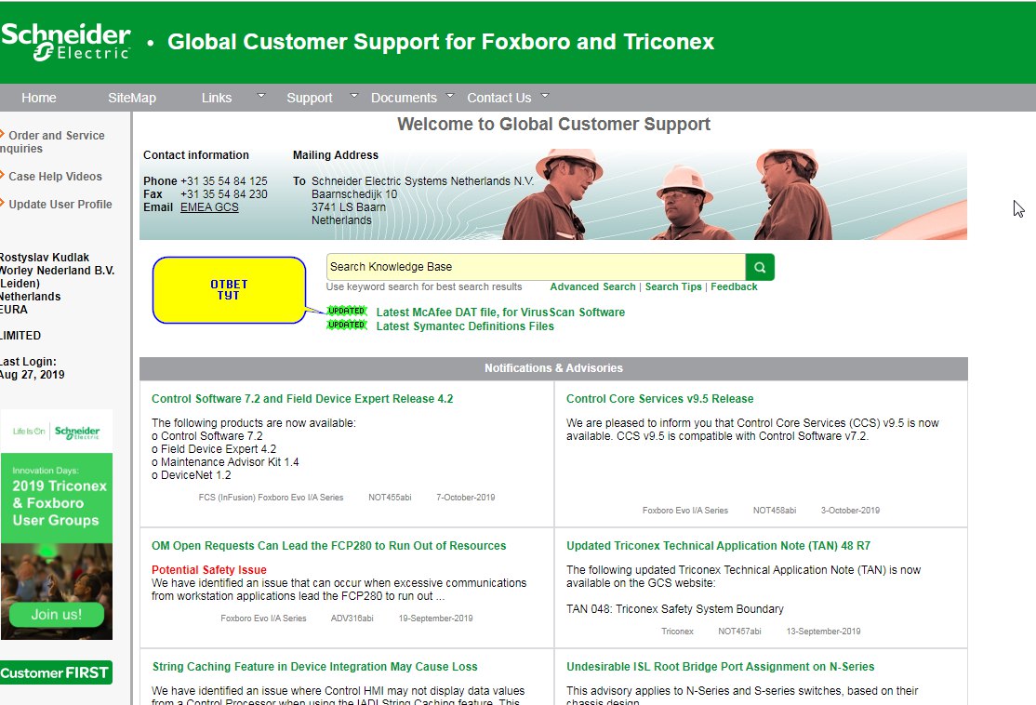The width and height of the screenshot is (1036, 705).
Task: Open Search Tips link
Action: [x=673, y=286]
